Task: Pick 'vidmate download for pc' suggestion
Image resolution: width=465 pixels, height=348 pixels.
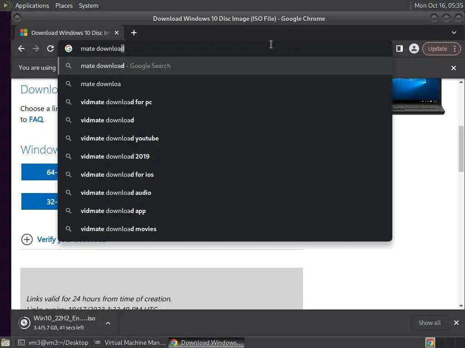Action: pyautogui.click(x=225, y=102)
